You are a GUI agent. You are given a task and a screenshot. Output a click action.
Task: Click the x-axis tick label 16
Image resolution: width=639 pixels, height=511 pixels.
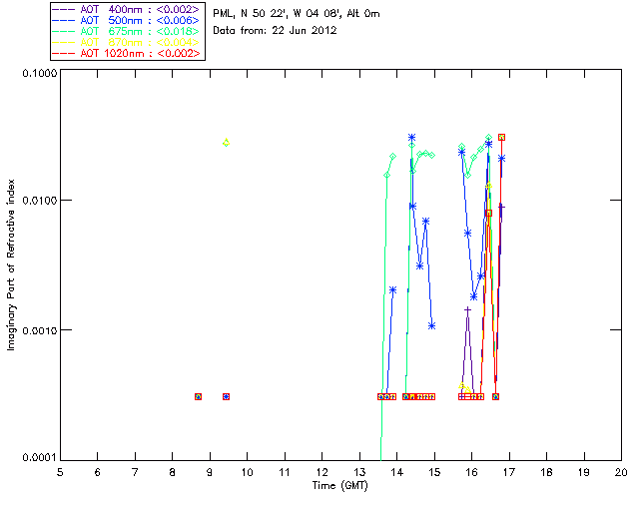pyautogui.click(x=472, y=472)
